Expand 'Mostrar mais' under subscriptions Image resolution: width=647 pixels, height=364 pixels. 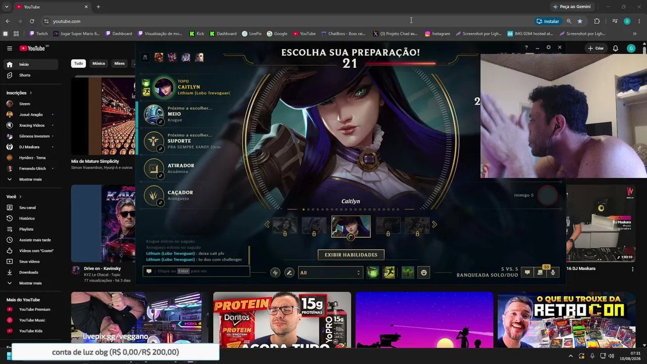tap(30, 179)
